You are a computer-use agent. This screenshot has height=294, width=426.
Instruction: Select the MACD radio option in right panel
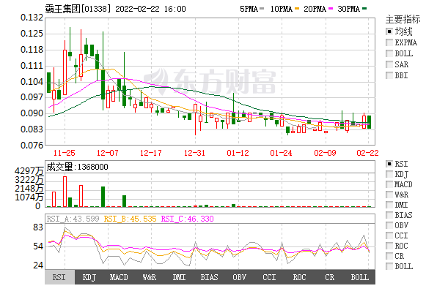click(x=389, y=184)
